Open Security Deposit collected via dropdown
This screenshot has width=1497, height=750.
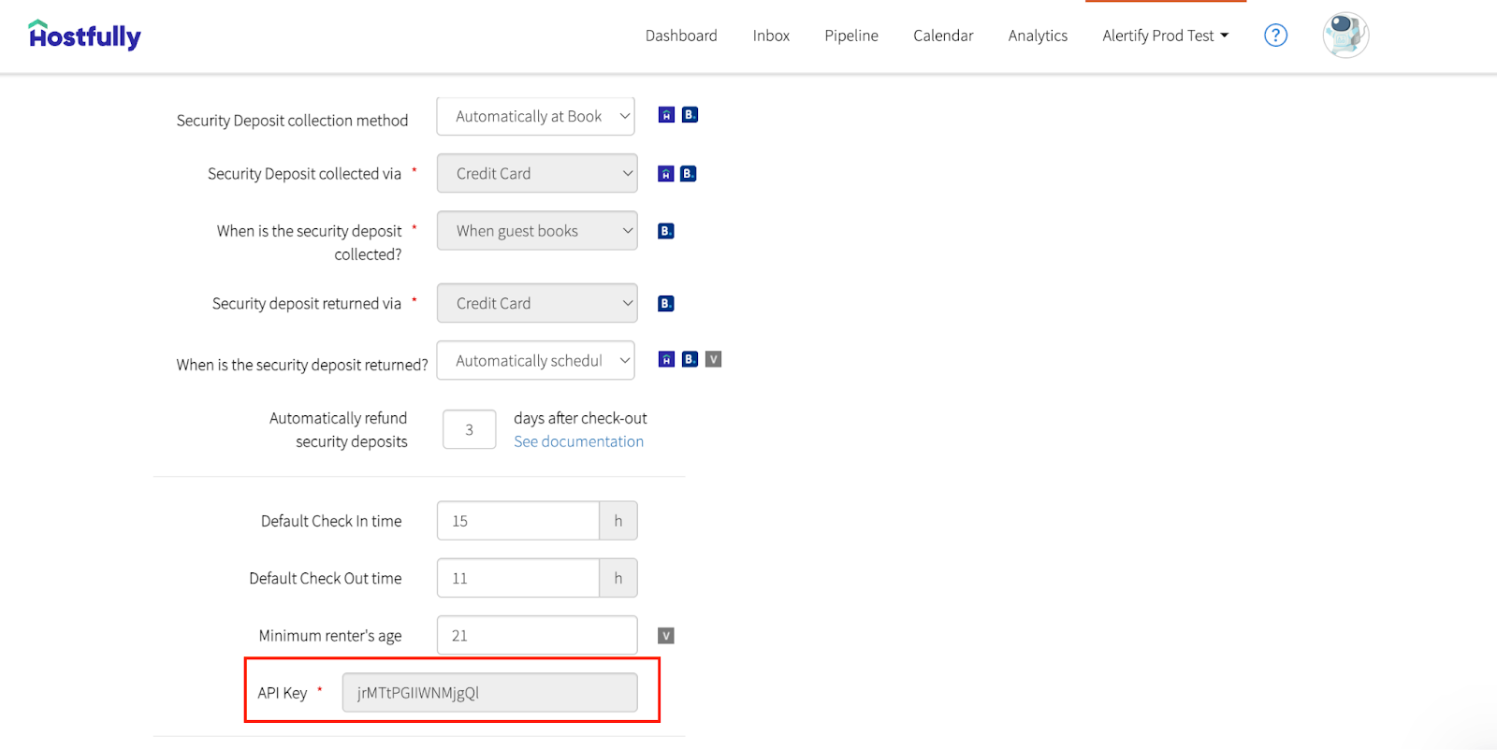click(x=536, y=174)
